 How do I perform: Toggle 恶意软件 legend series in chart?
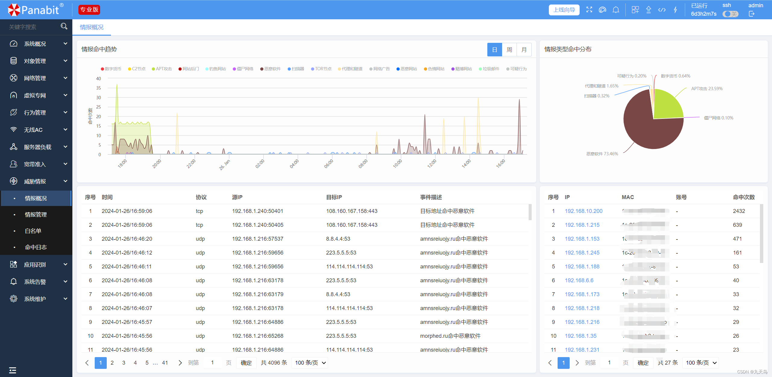271,69
